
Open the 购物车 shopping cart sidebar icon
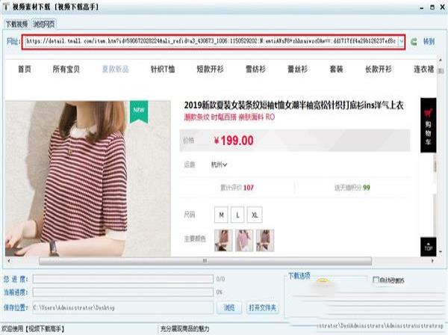click(x=428, y=119)
